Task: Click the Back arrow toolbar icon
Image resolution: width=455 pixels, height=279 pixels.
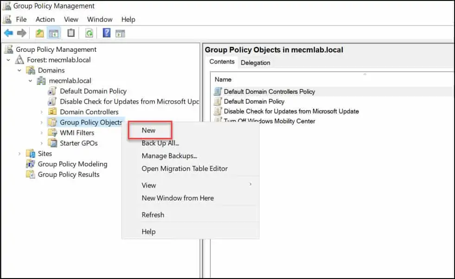Action: 8,33
